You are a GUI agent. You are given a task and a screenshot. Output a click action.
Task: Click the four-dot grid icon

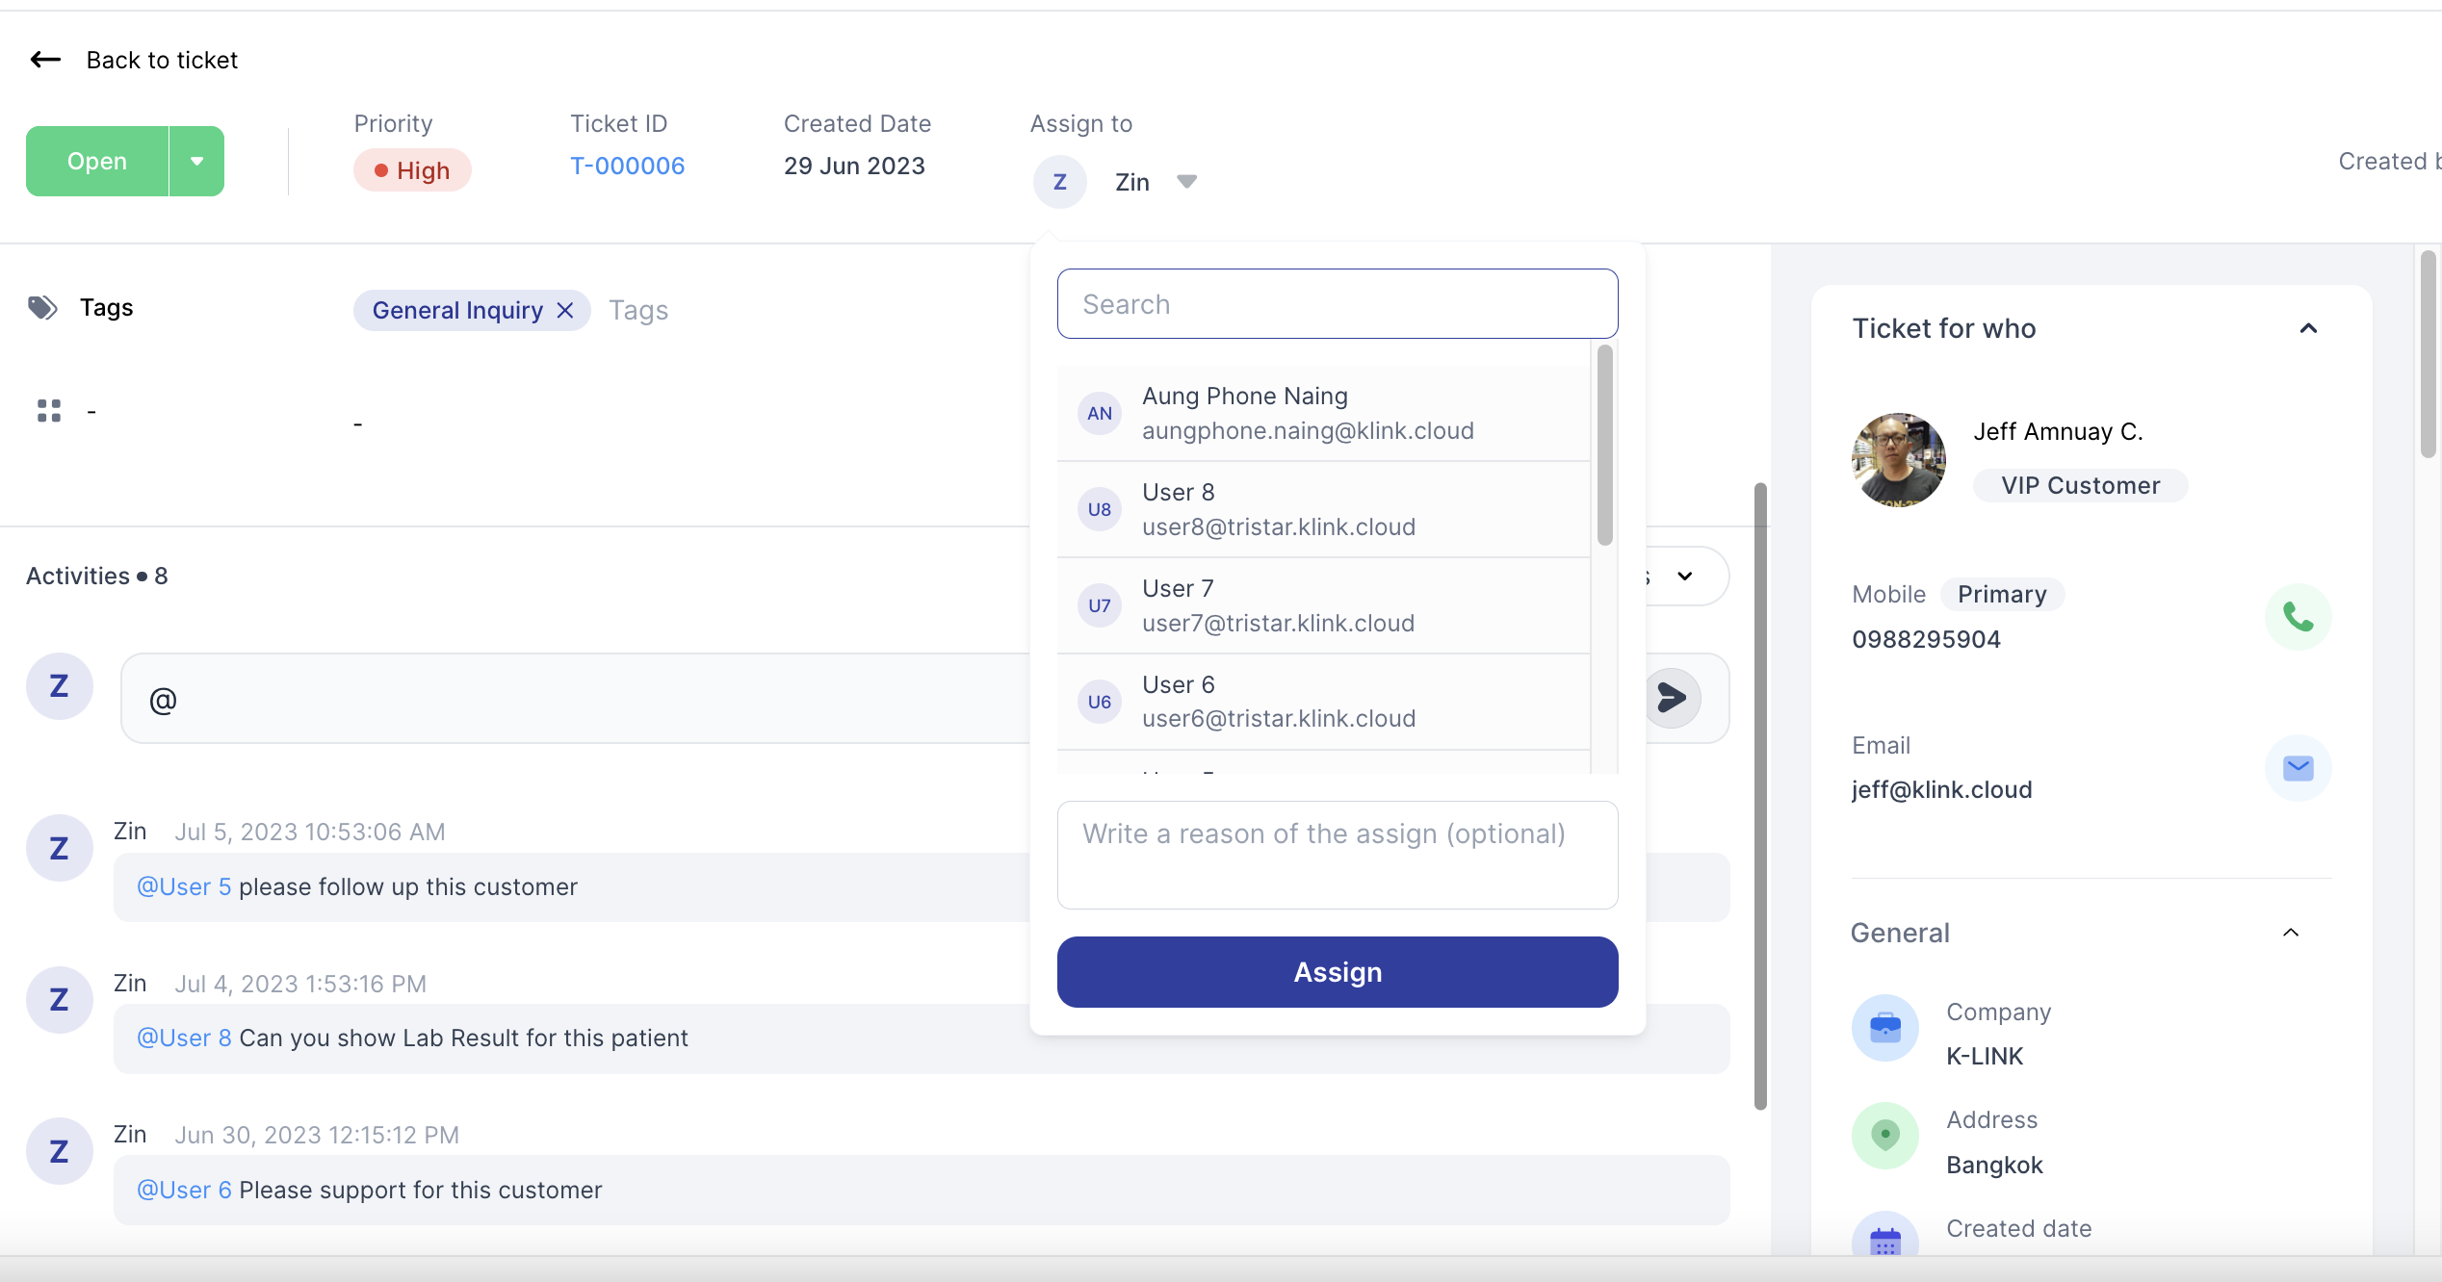pyautogui.click(x=49, y=411)
